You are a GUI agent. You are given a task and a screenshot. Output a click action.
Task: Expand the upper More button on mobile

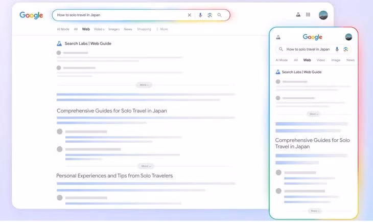point(314,114)
